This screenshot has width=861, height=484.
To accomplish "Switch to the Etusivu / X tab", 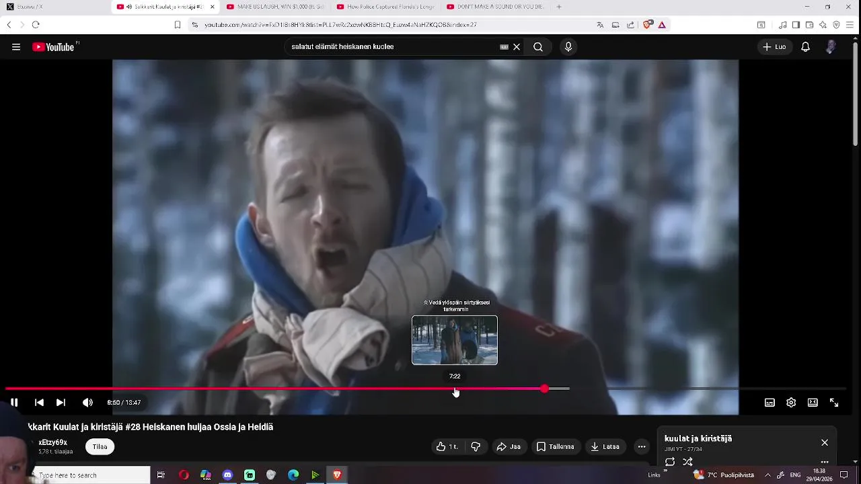I will click(54, 7).
